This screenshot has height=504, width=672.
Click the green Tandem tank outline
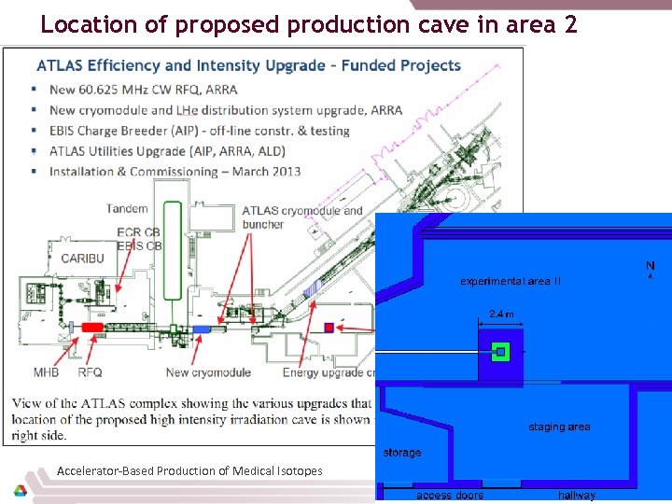[x=173, y=250]
